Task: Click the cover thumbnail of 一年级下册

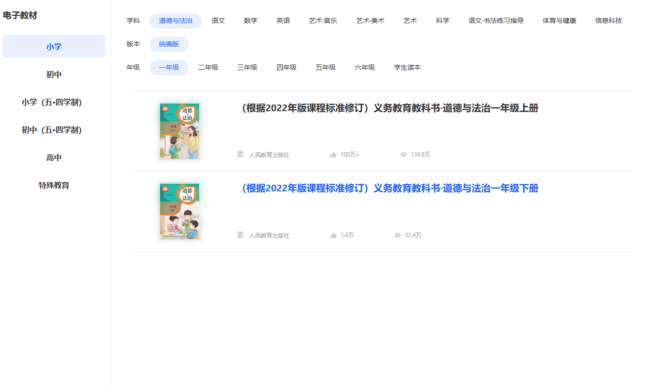Action: [x=180, y=210]
